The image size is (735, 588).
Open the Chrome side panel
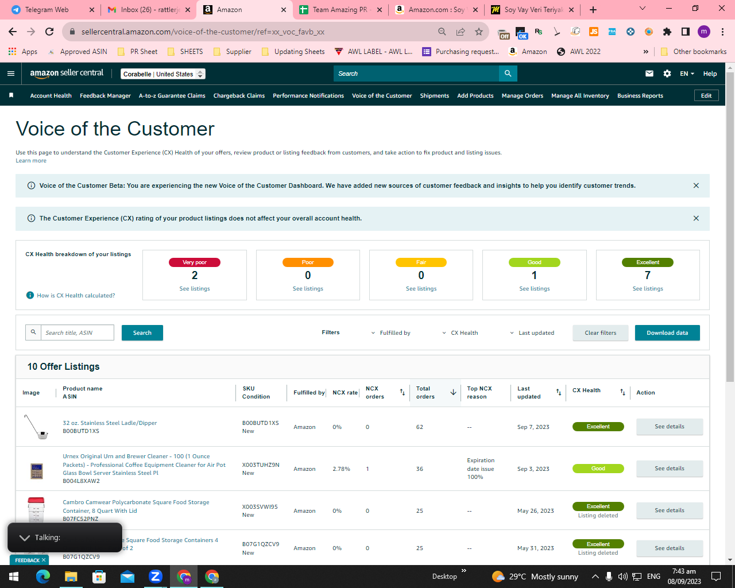(x=685, y=32)
